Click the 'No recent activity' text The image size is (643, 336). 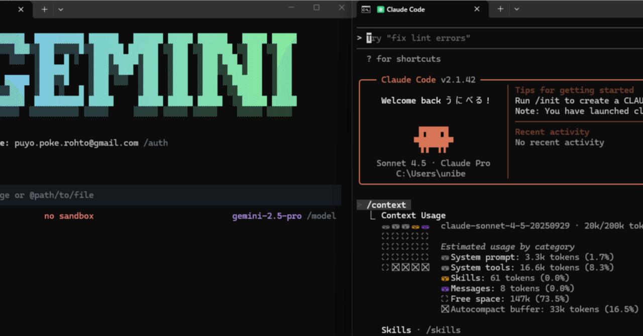(x=559, y=142)
